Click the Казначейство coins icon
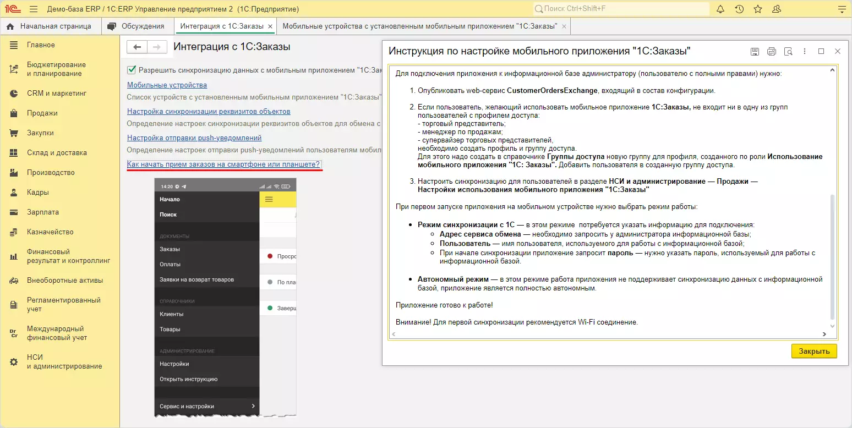 pos(14,232)
